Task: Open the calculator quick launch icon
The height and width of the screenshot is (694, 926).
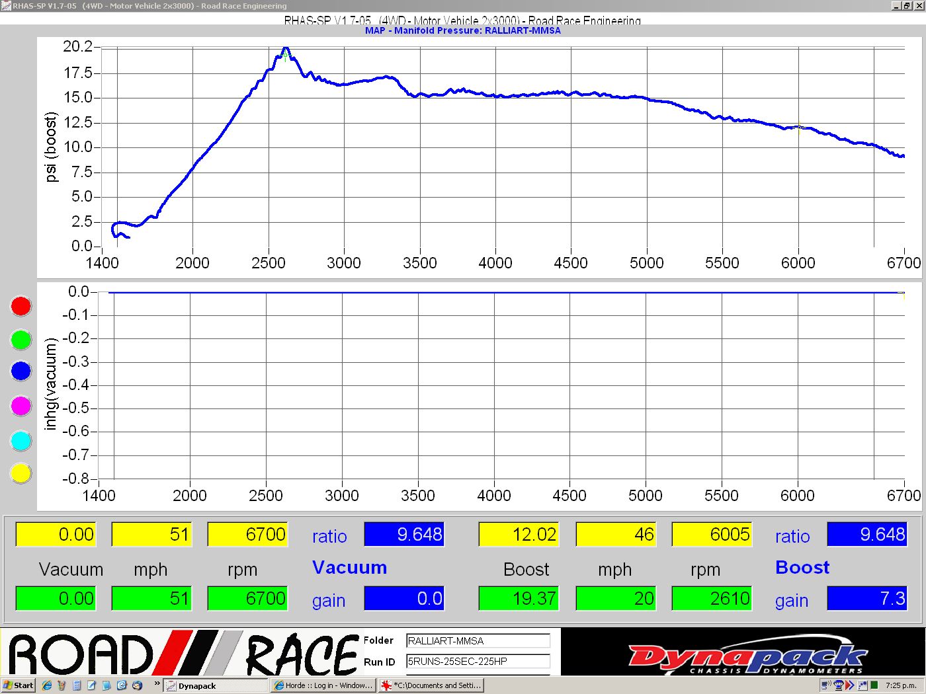Action: click(77, 685)
